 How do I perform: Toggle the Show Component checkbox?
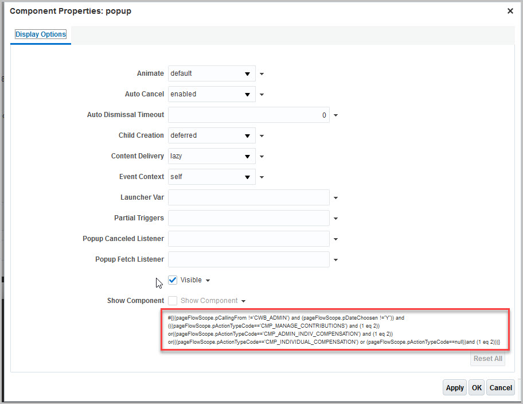pyautogui.click(x=173, y=301)
